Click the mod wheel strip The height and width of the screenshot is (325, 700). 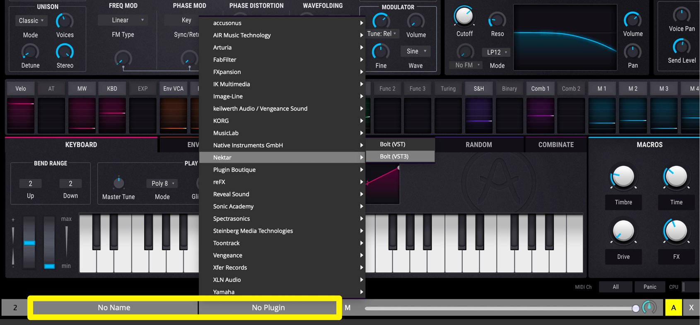(49, 242)
